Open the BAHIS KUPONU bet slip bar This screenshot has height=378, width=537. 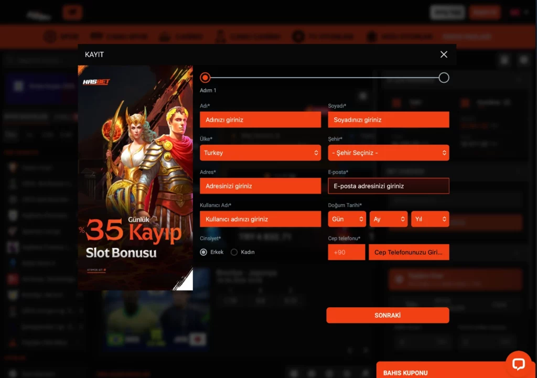(x=442, y=371)
